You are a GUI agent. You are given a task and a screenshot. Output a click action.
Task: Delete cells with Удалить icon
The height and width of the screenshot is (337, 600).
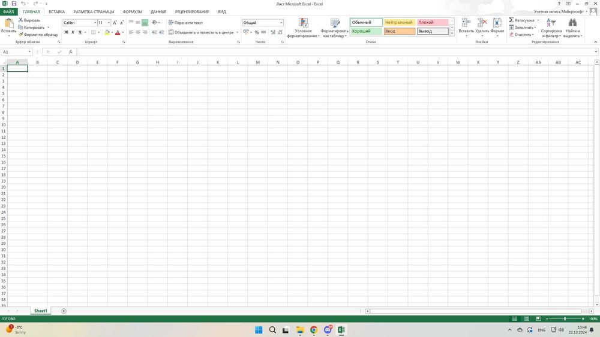tap(482, 28)
